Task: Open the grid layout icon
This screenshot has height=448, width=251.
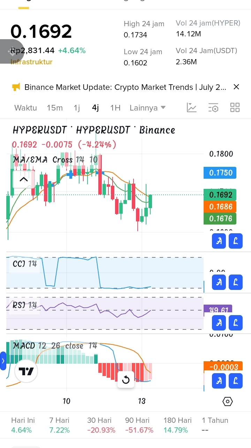Action: 235,107
